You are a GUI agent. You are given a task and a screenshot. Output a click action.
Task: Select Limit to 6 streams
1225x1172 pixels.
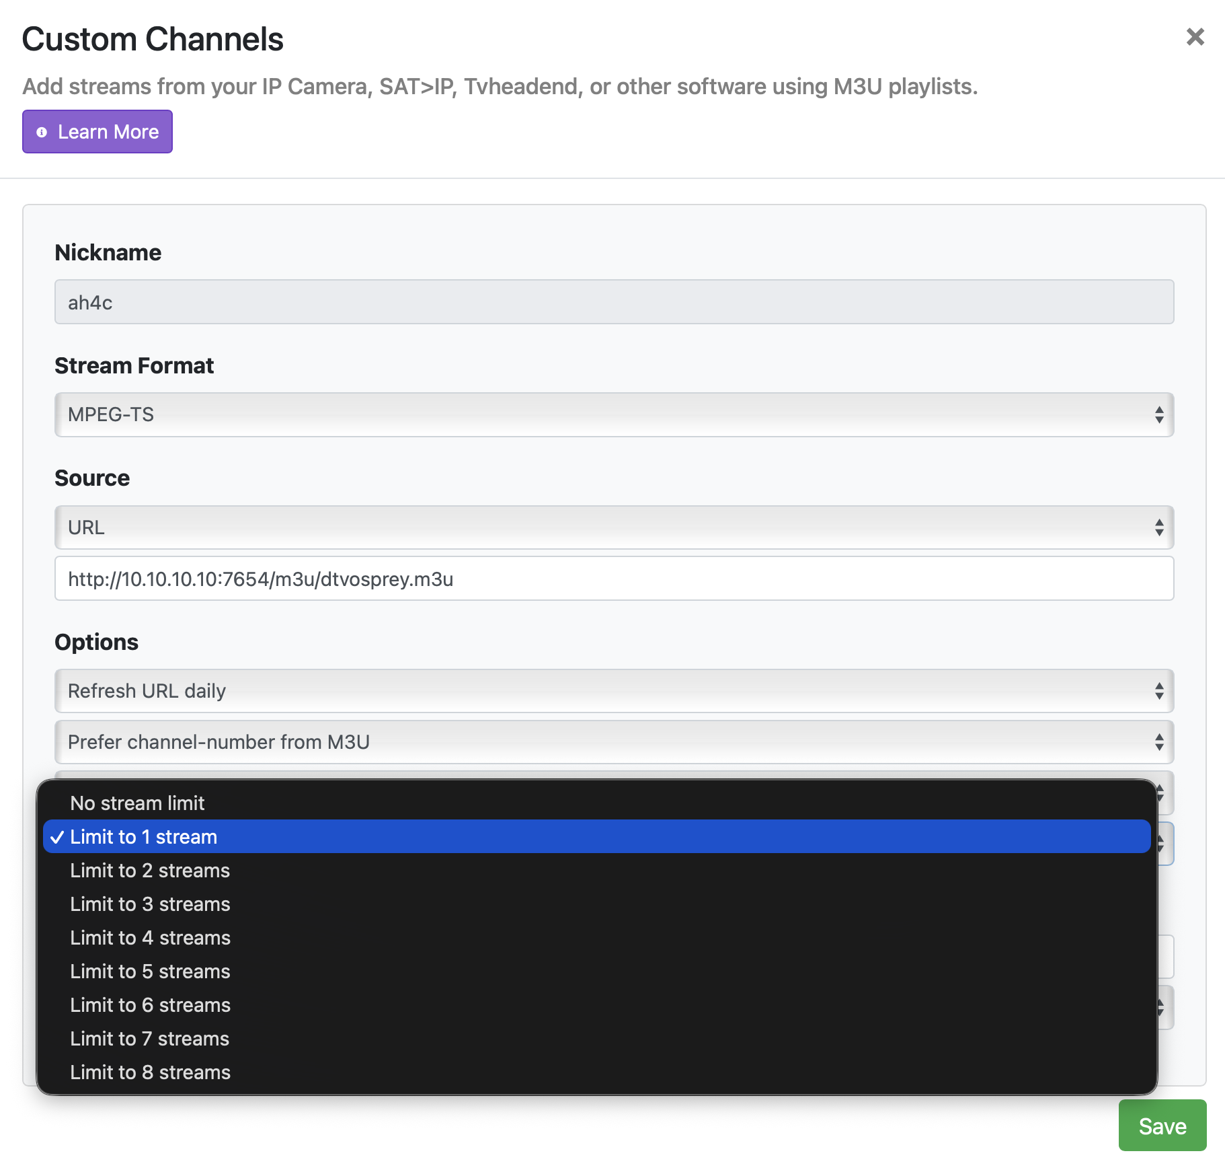pos(150,1005)
